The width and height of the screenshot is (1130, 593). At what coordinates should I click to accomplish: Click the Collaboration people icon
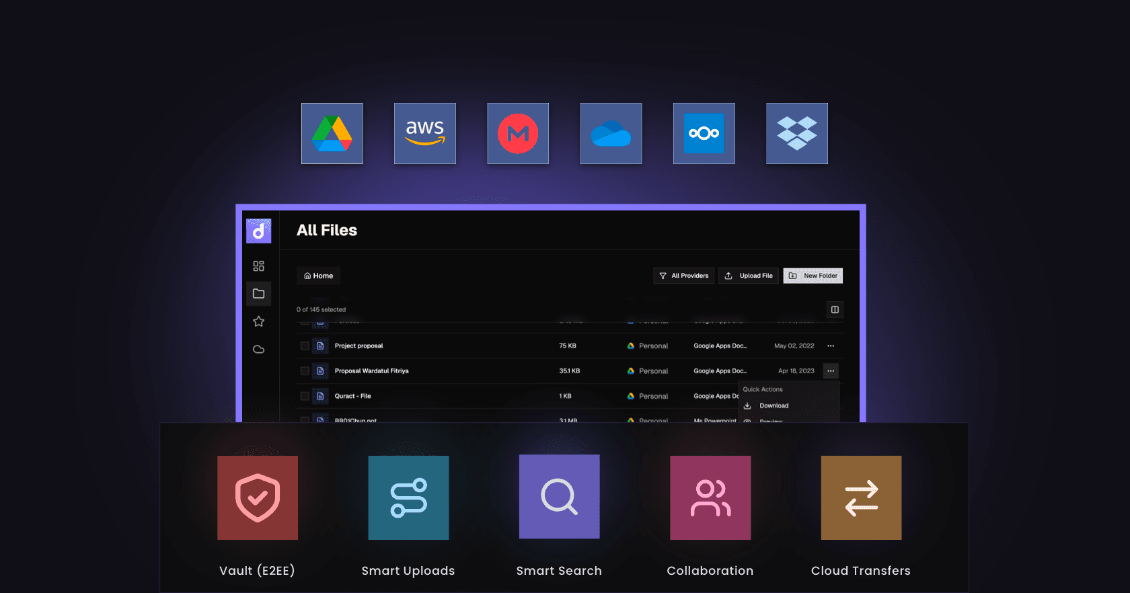710,498
